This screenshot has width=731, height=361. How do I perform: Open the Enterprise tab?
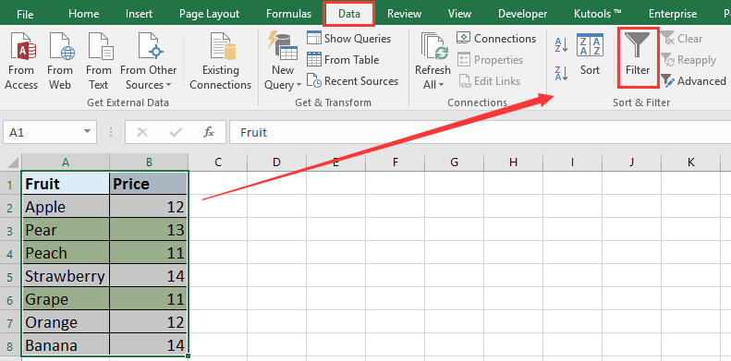coord(673,14)
